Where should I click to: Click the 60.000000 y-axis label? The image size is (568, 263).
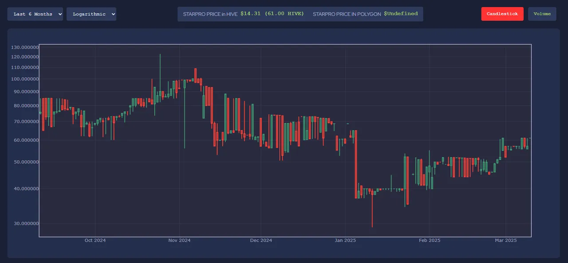coord(26,140)
